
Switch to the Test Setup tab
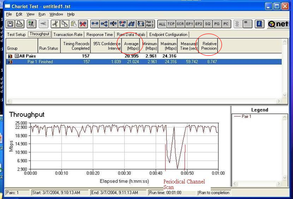tap(16, 34)
